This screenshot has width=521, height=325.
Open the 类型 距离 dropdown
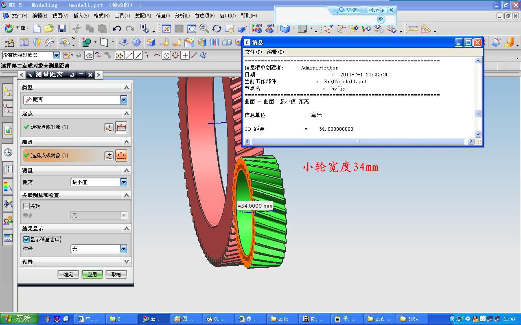[x=123, y=99]
